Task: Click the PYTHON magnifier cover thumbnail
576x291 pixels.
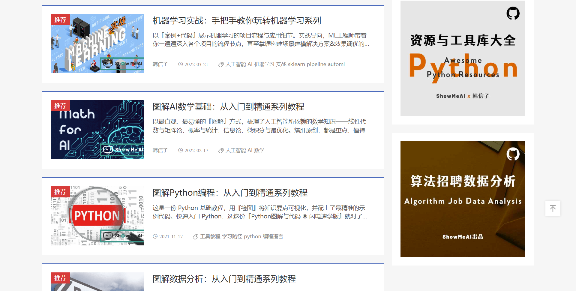Action: coord(97,216)
